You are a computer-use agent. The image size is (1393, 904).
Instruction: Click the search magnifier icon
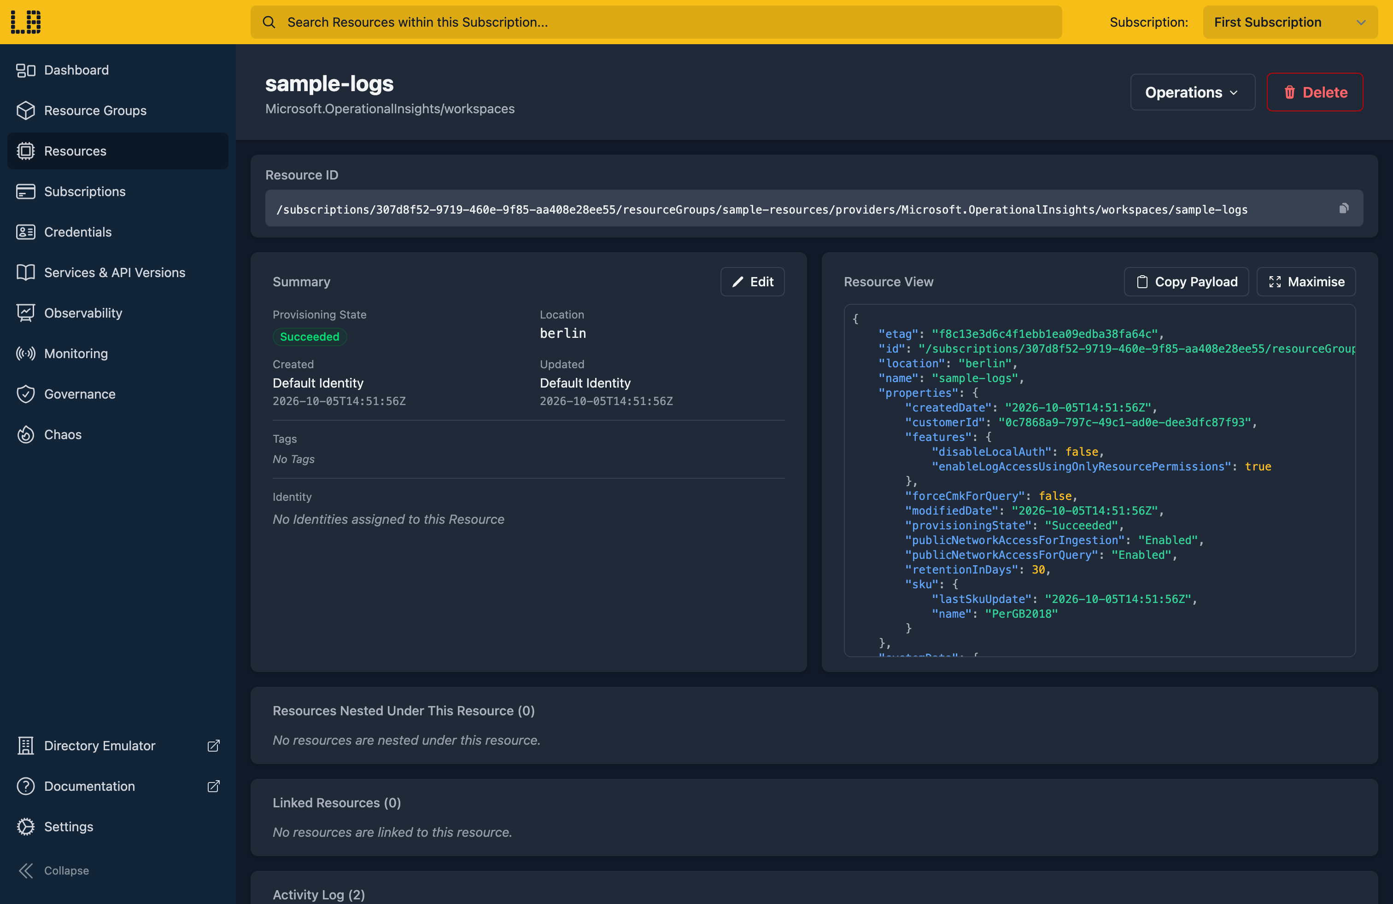269,22
